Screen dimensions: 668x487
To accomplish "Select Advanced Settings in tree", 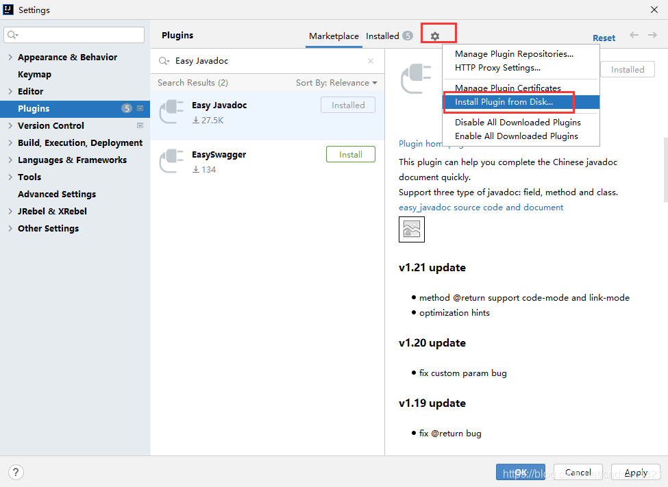I will click(57, 195).
